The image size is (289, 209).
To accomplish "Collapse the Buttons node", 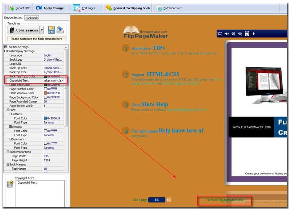I will point(10,114).
